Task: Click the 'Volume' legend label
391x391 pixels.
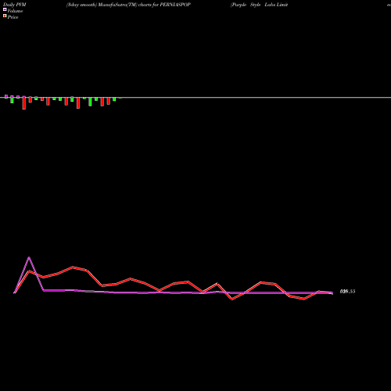Action: (15, 11)
